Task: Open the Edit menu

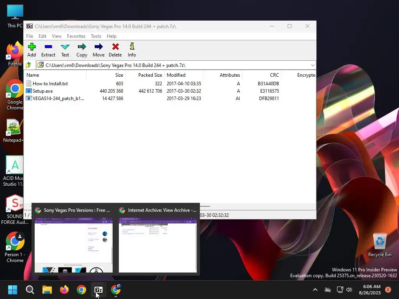Action: pos(42,36)
